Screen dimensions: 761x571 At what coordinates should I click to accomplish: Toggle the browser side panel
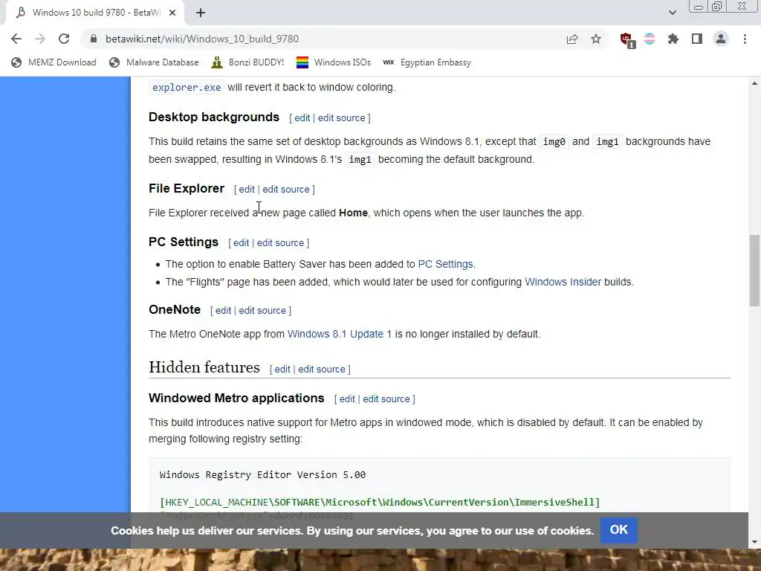pyautogui.click(x=697, y=39)
